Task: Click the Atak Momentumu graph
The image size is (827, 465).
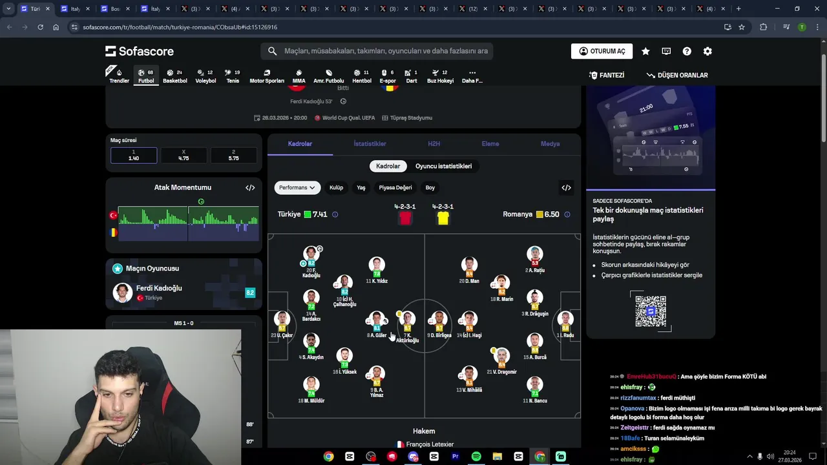Action: 188,223
